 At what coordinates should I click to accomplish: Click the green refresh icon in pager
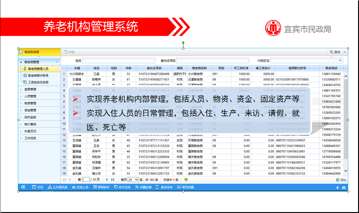click(x=186, y=180)
